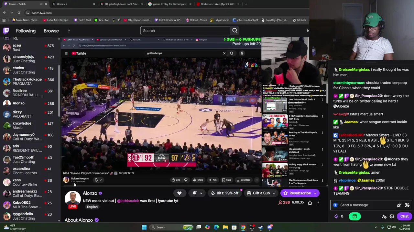The height and width of the screenshot is (232, 414).
Task: Open the three-dot menu beside Browse
Action: (69, 31)
